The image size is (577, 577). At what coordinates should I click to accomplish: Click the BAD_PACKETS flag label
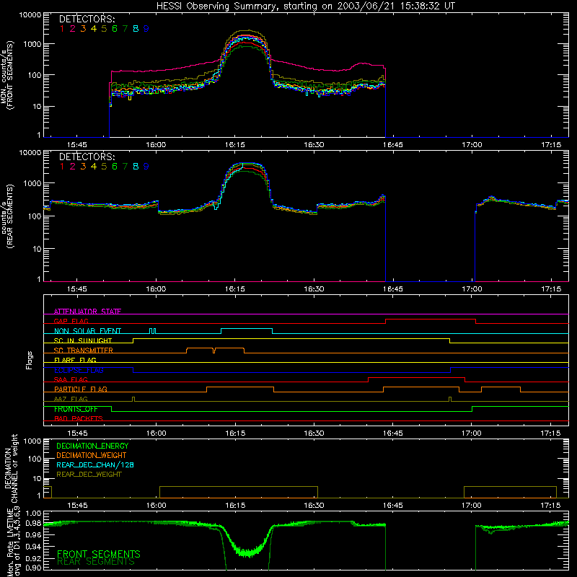click(79, 418)
